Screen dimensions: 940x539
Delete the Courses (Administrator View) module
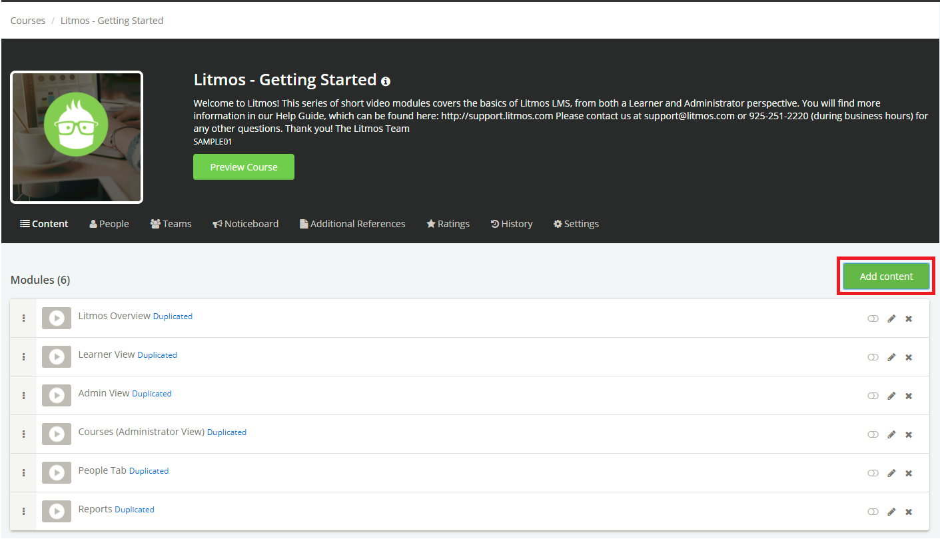click(x=909, y=434)
